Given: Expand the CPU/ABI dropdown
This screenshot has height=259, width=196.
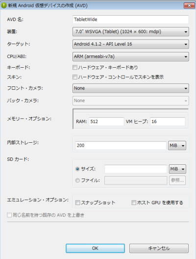Looking at the screenshot, I should tap(131, 57).
